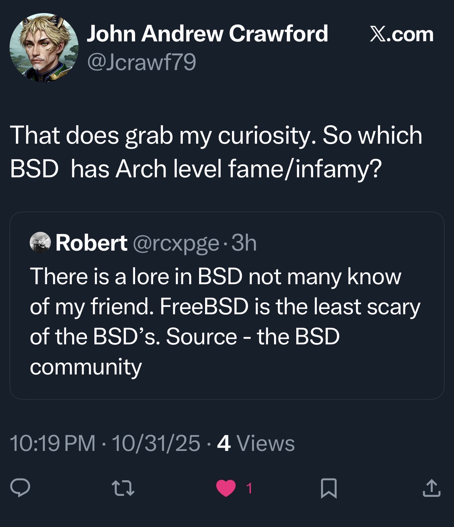Tap the John Andrew Crawford display name
Viewport: 454px width, 527px height.
[207, 34]
